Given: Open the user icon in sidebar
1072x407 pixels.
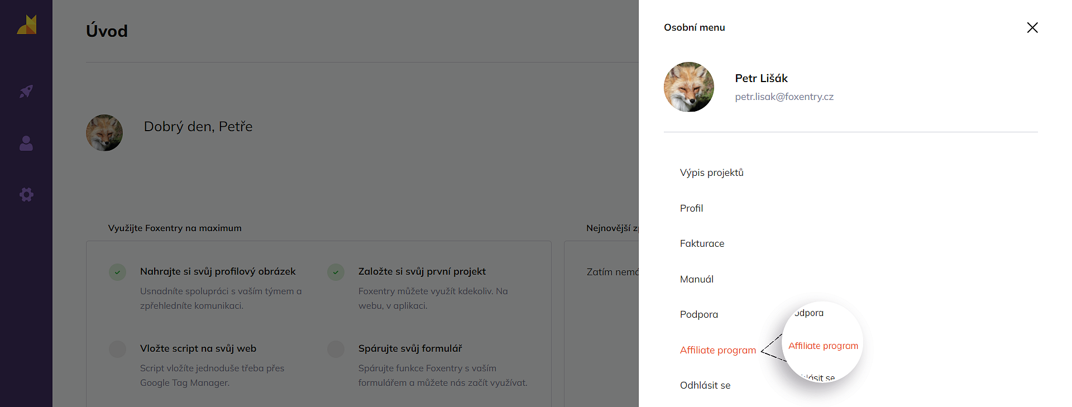Looking at the screenshot, I should click(x=26, y=143).
